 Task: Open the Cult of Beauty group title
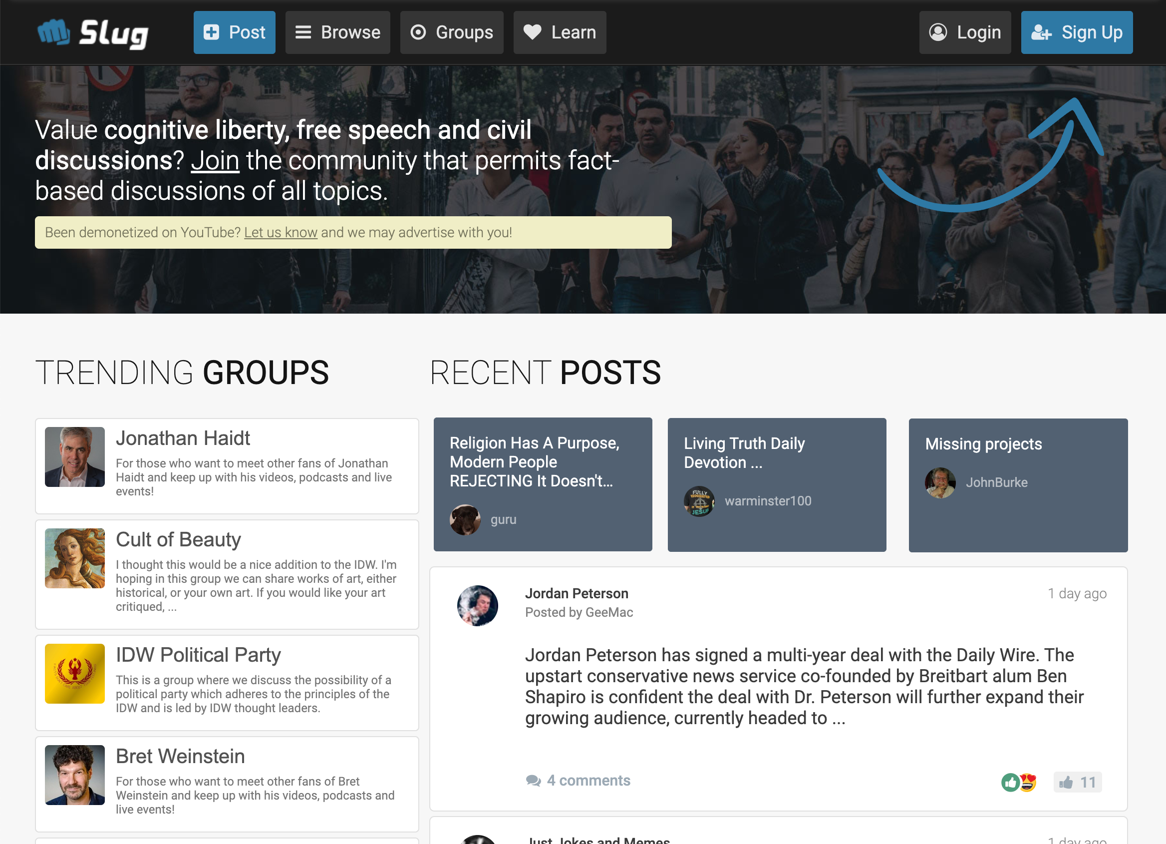pos(178,539)
